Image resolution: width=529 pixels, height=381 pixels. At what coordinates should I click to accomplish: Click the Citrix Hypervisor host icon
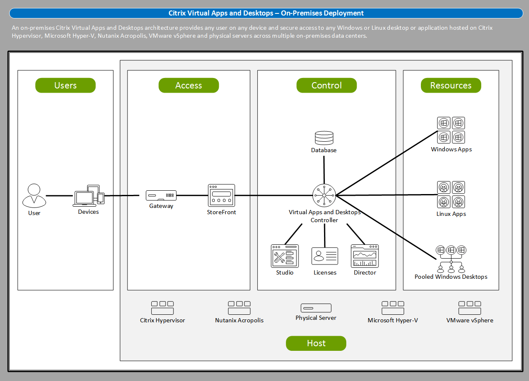point(162,308)
